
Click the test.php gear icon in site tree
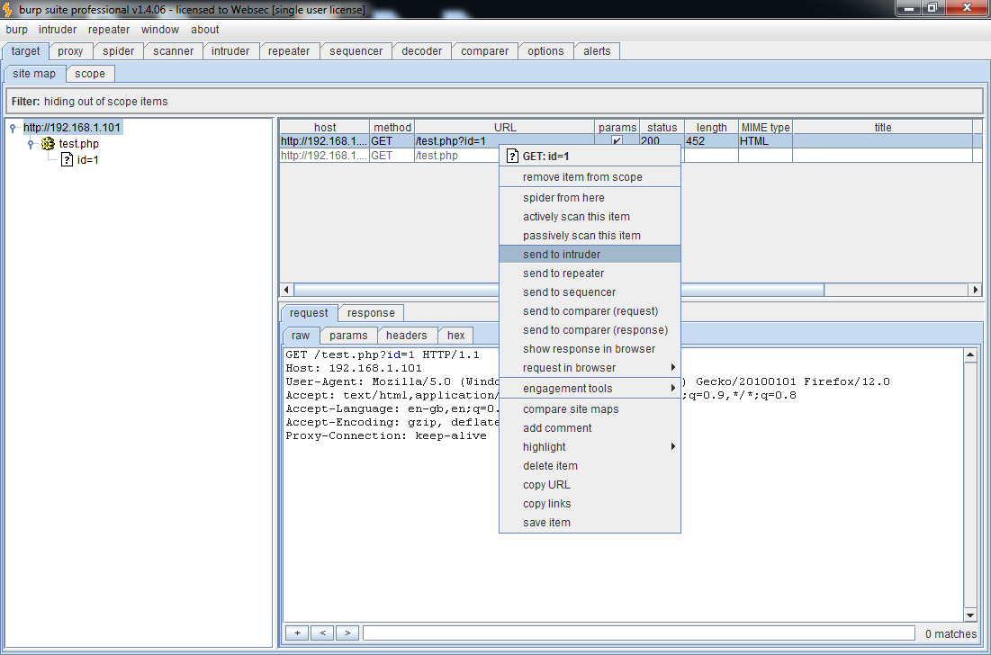click(49, 144)
